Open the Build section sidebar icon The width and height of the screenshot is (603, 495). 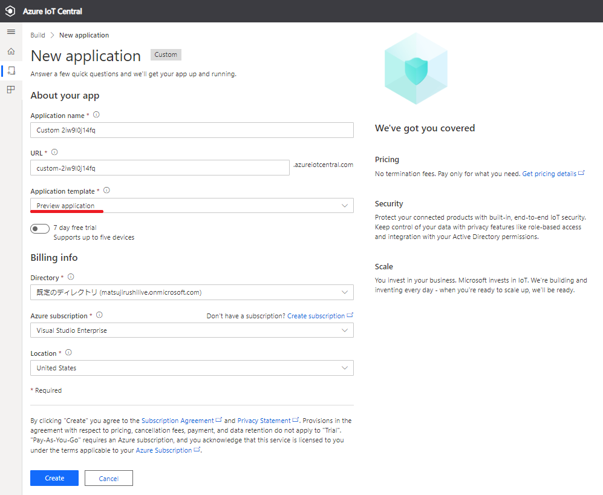coord(11,70)
